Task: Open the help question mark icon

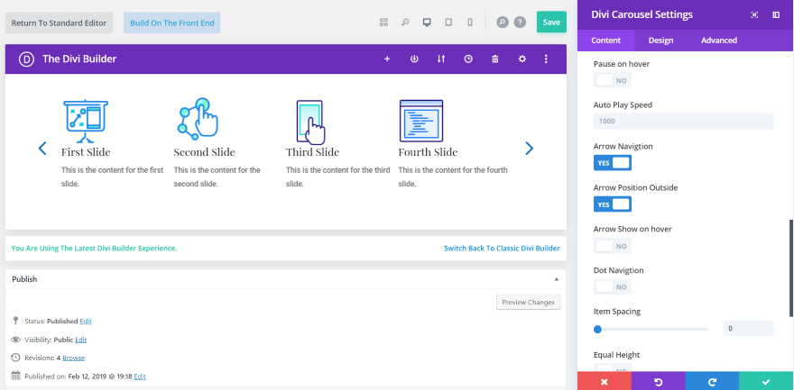Action: pyautogui.click(x=520, y=23)
